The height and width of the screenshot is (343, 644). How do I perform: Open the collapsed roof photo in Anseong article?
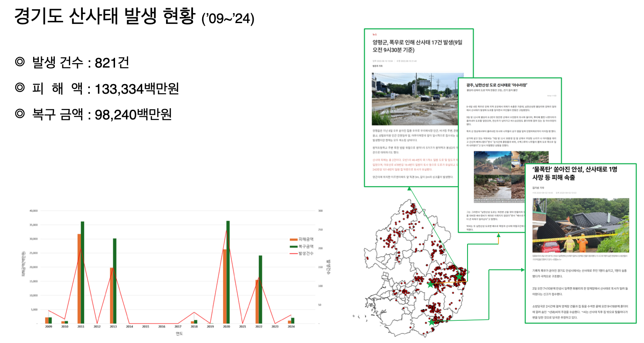coord(581,225)
